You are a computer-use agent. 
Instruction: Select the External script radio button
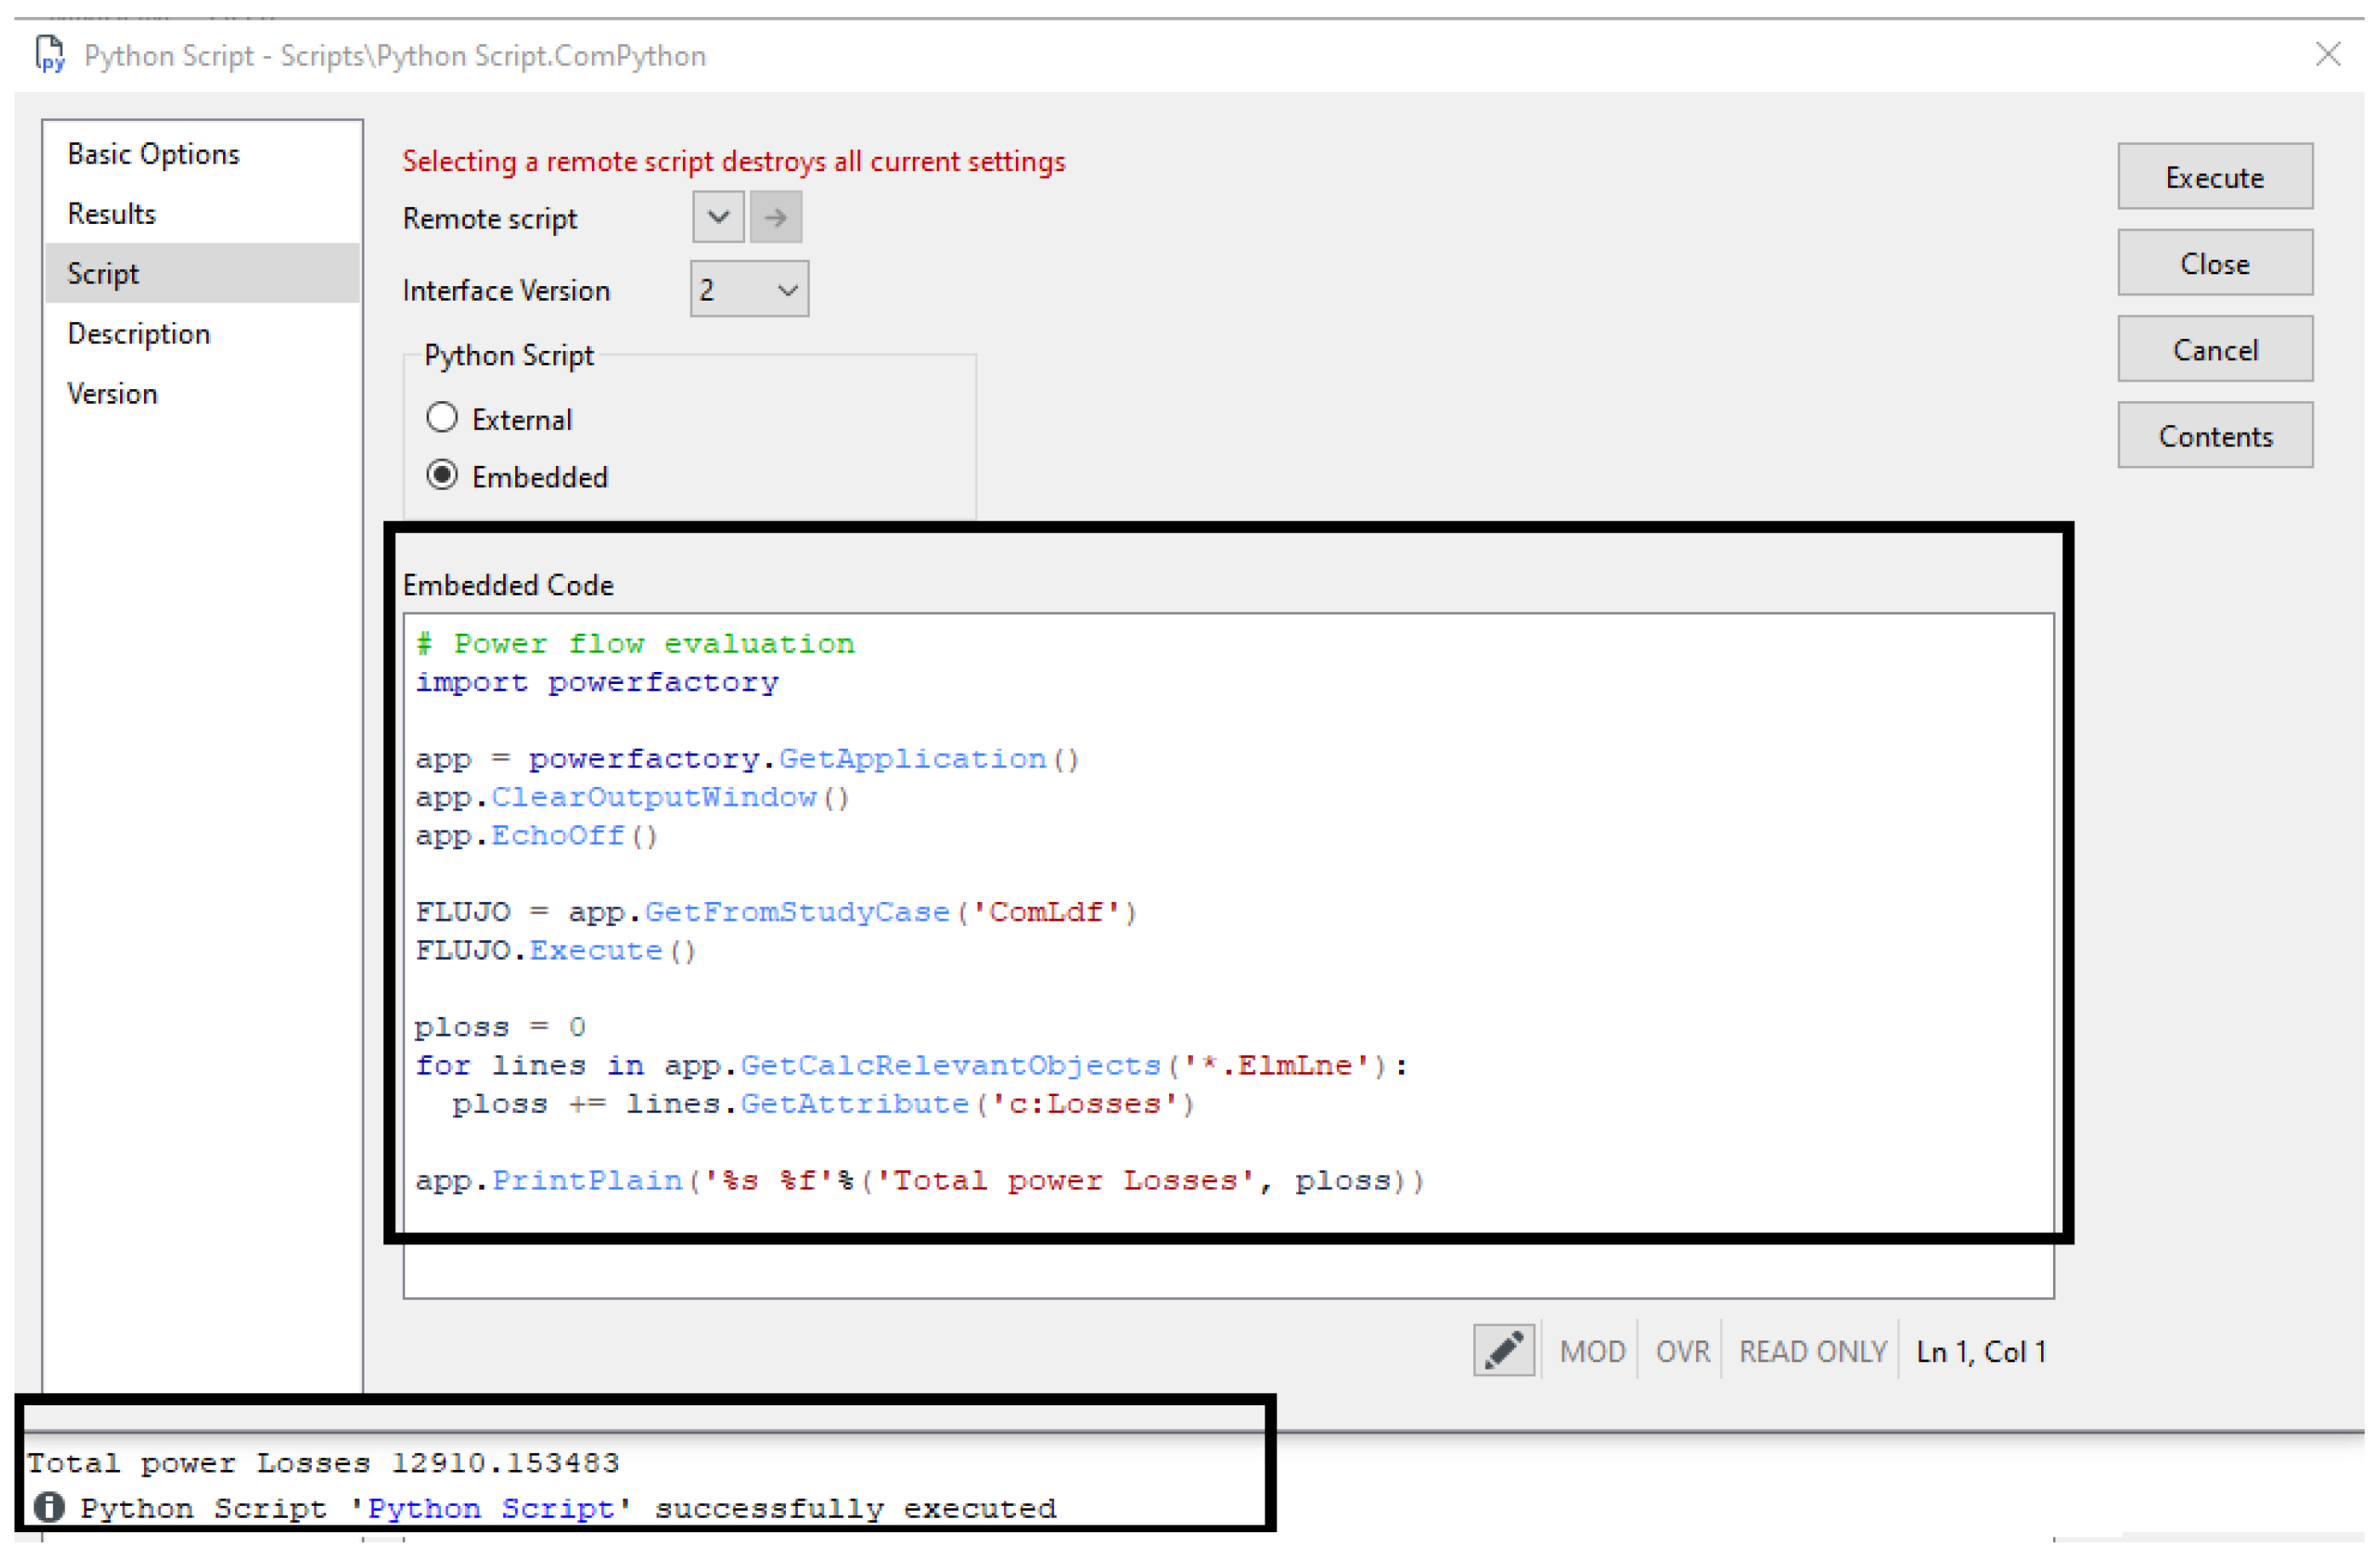442,418
